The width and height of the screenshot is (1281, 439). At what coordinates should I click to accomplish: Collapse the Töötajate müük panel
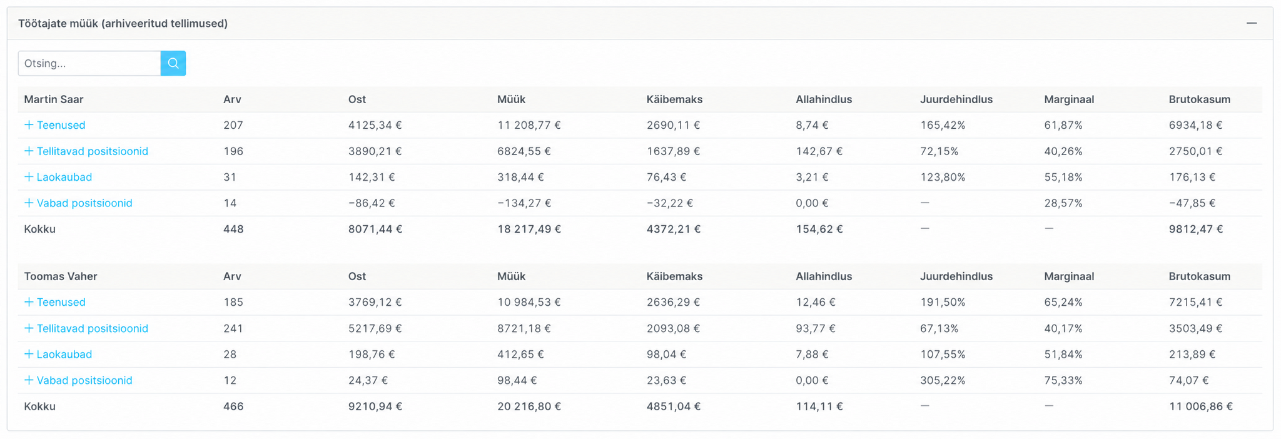click(1252, 23)
